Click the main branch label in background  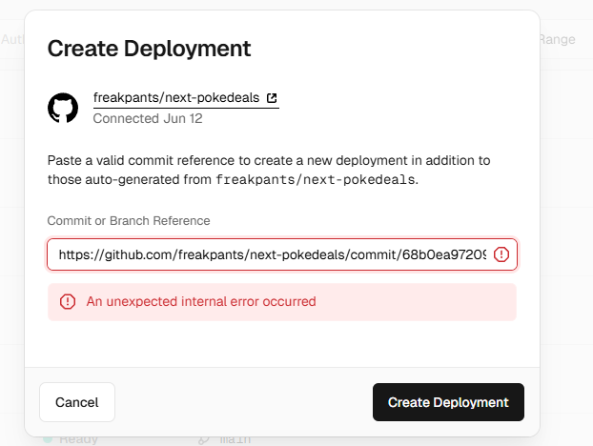[x=235, y=439]
